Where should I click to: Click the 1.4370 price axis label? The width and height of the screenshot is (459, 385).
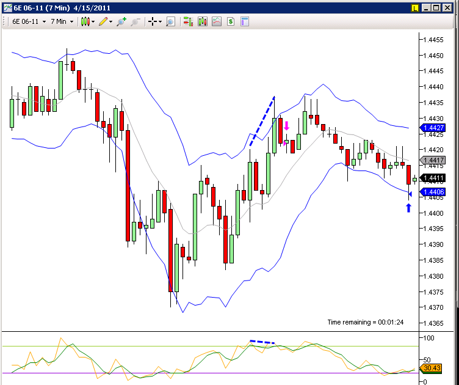pyautogui.click(x=433, y=307)
